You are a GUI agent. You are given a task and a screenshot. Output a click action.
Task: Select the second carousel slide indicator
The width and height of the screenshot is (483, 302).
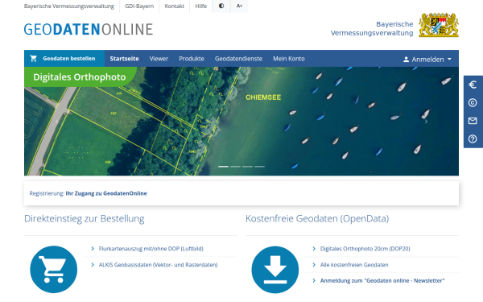tap(235, 167)
